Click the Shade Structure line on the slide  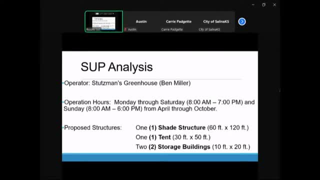192,127
